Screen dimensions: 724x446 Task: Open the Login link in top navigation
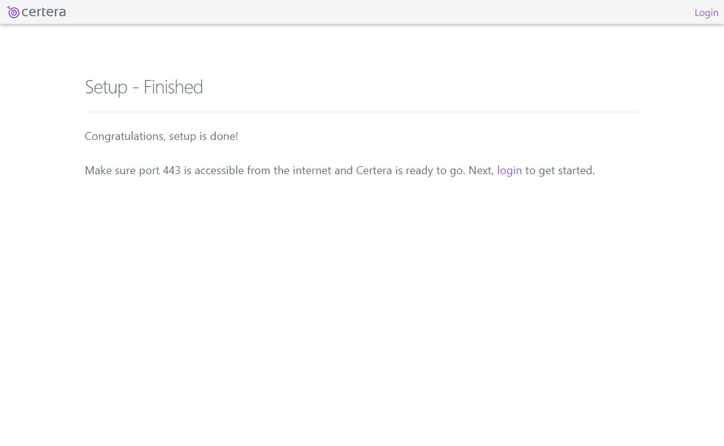(706, 13)
